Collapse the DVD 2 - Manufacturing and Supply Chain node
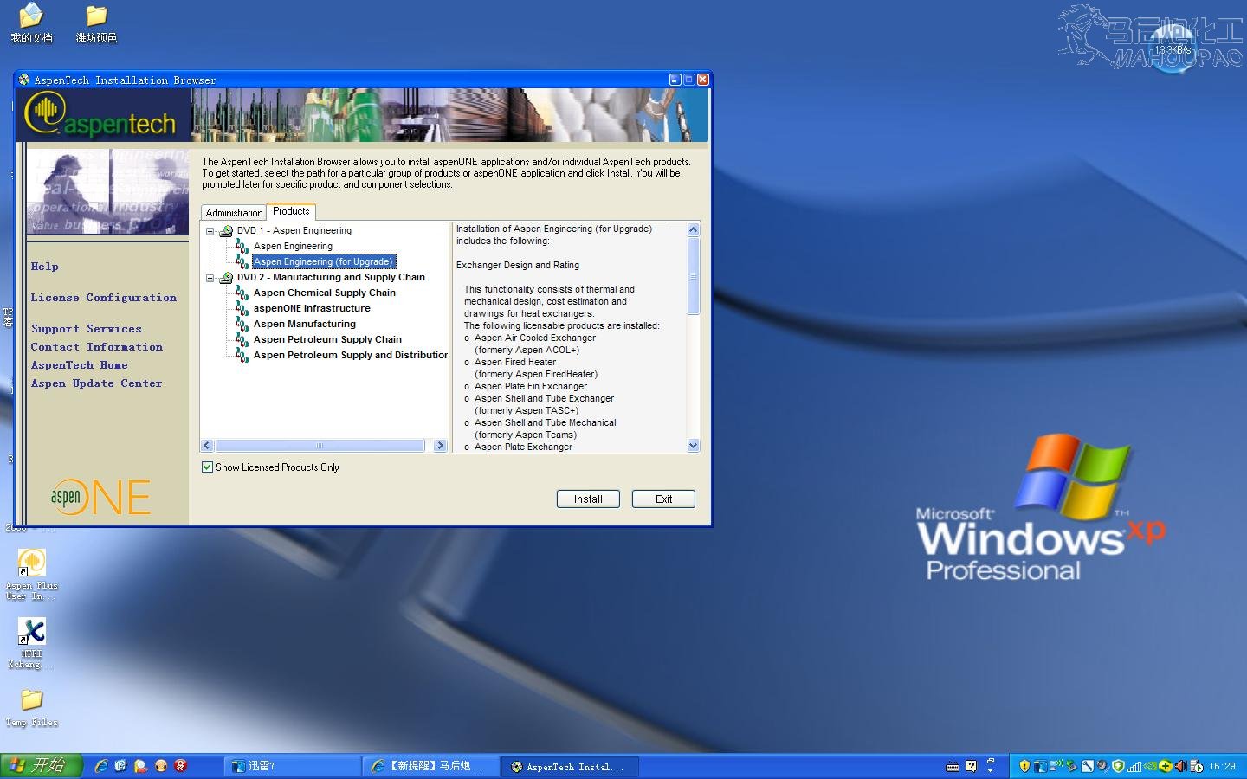Screen dimensions: 1247x779 coord(210,278)
